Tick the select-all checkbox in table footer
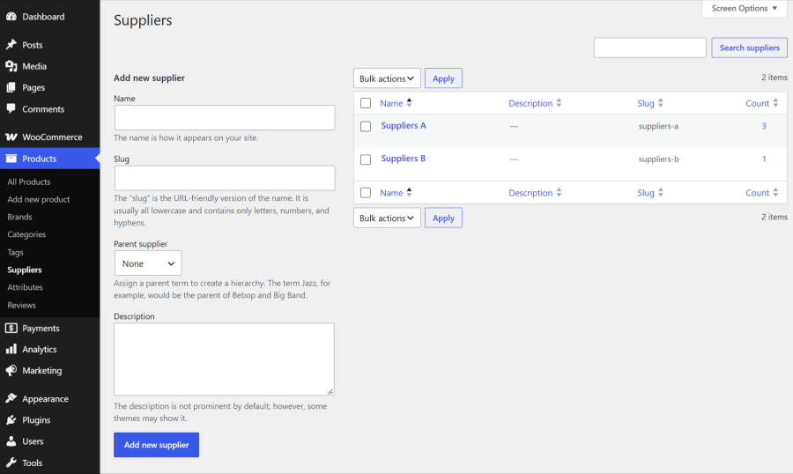793x474 pixels. coord(365,193)
